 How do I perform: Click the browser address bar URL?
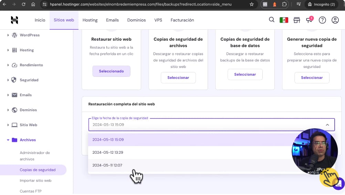[x=140, y=4]
